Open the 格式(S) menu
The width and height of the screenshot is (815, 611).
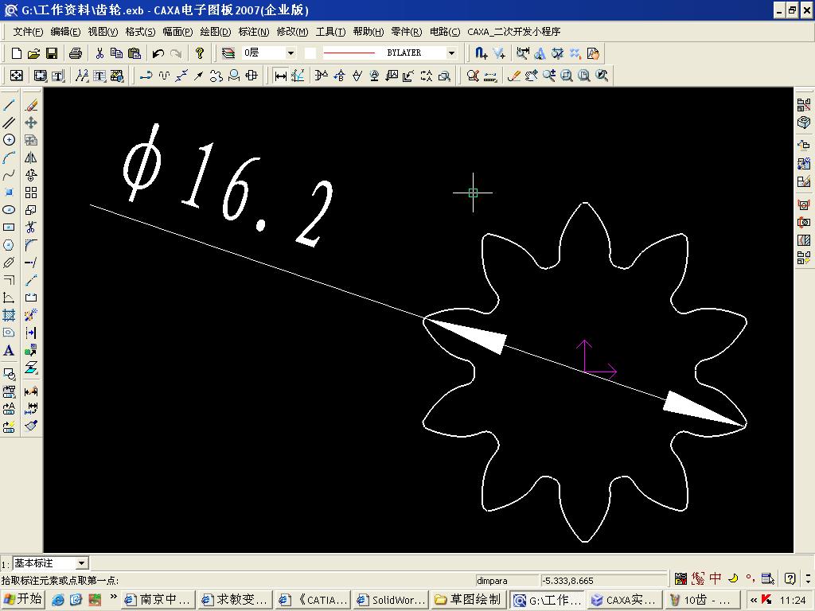click(140, 32)
